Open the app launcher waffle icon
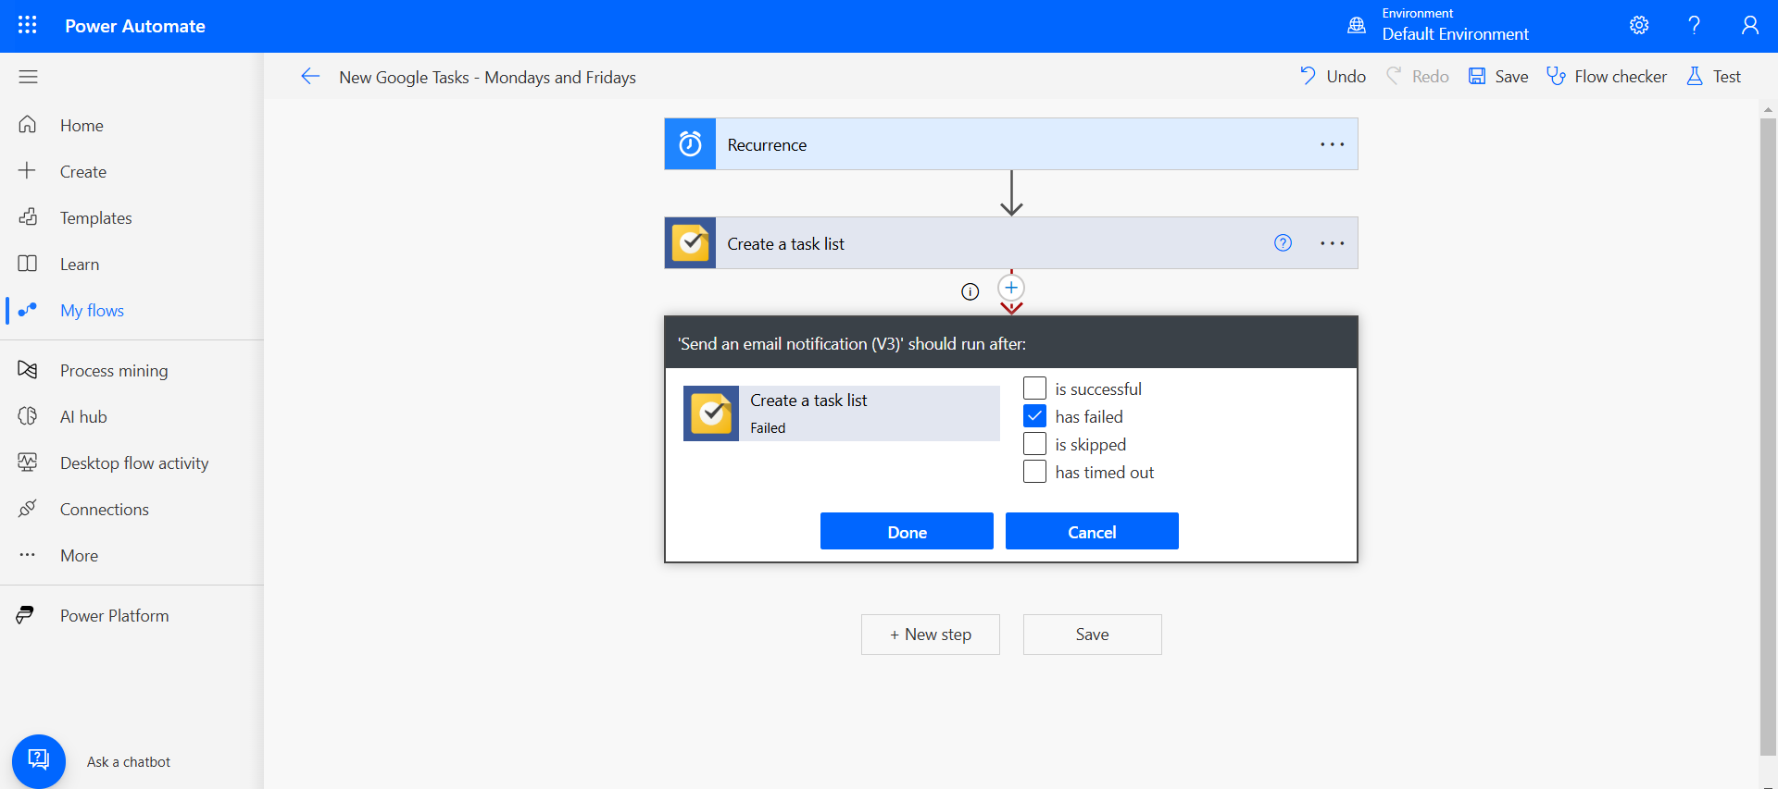 tap(28, 25)
